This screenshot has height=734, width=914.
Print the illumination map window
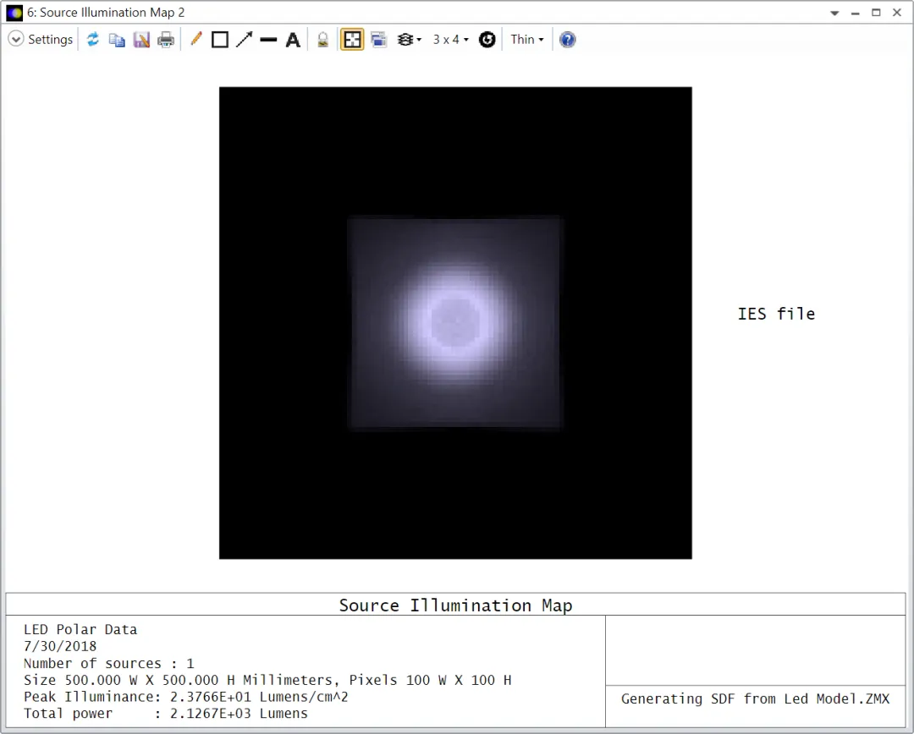pos(166,40)
